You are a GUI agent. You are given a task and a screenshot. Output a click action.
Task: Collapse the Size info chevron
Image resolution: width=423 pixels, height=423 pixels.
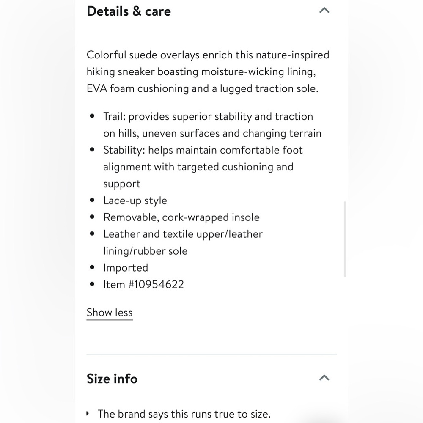[x=324, y=378]
